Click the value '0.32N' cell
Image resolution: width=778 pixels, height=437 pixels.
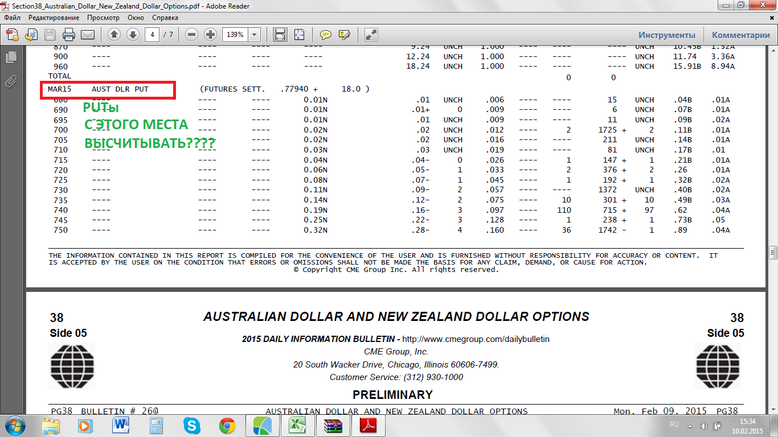pos(316,230)
